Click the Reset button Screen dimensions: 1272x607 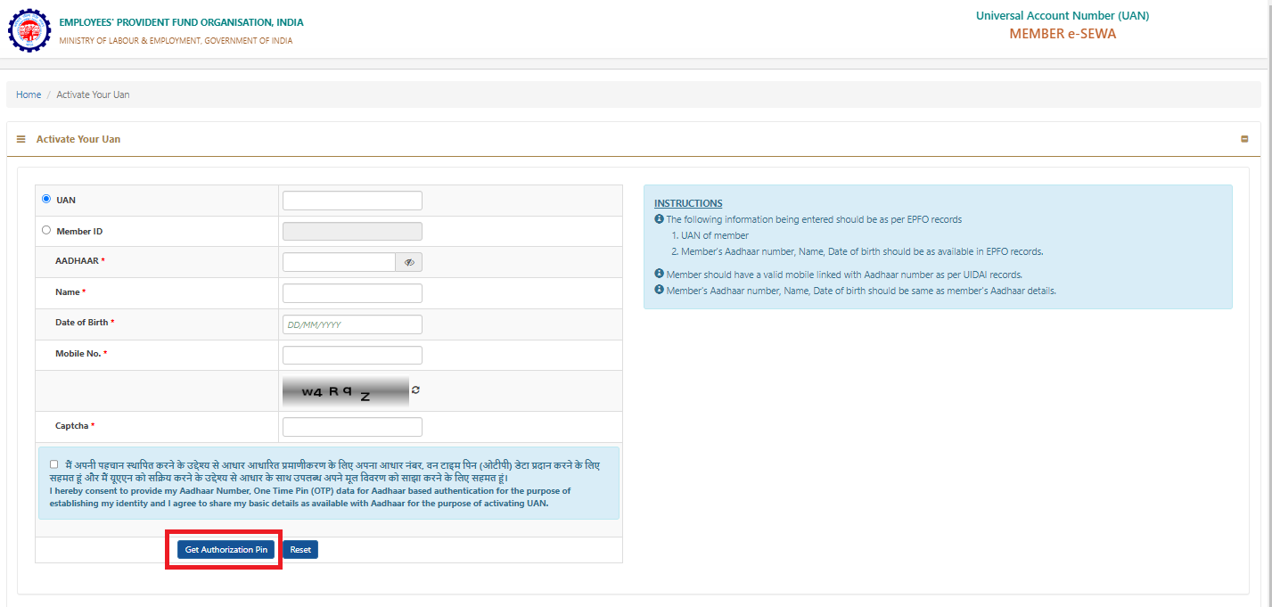click(x=300, y=550)
